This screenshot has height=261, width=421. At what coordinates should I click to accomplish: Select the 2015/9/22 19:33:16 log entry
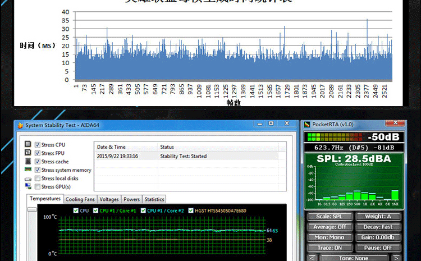[117, 156]
